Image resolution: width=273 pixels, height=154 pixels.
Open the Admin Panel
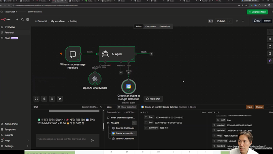pos(11,124)
